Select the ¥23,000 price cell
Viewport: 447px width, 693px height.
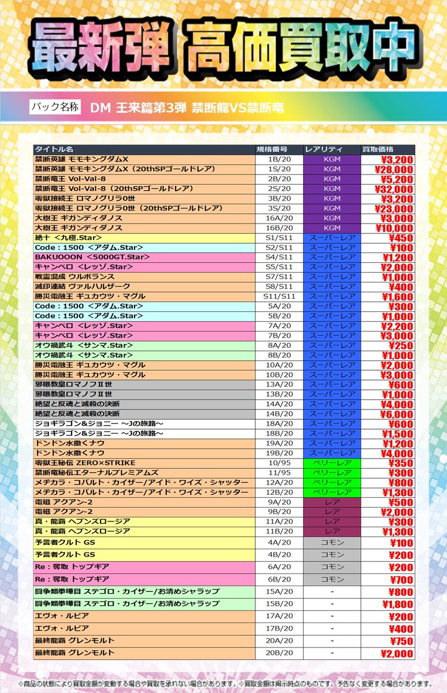388,208
